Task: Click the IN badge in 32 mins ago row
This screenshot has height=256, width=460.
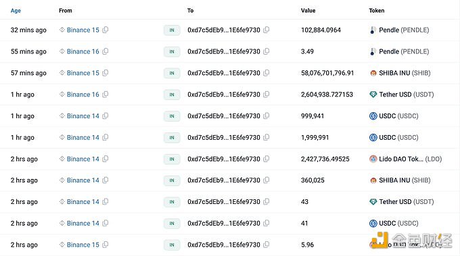Action: coord(172,30)
